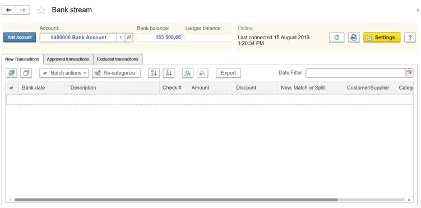
Task: Click the Check # column header
Action: tap(174, 88)
